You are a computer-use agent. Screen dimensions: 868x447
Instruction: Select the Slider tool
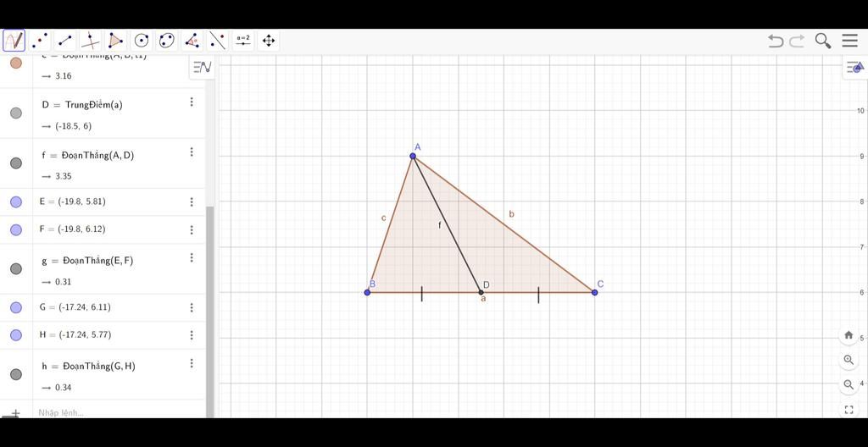pyautogui.click(x=243, y=41)
